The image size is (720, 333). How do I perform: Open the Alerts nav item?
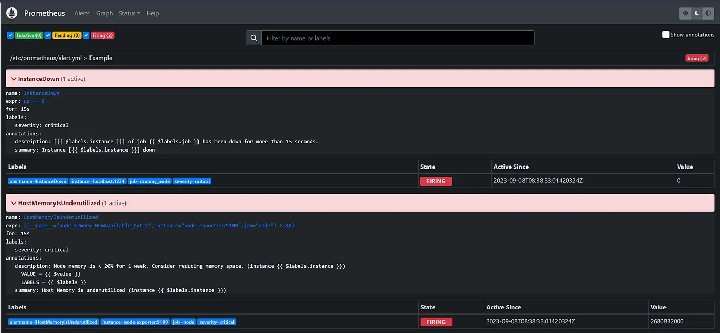pos(82,13)
